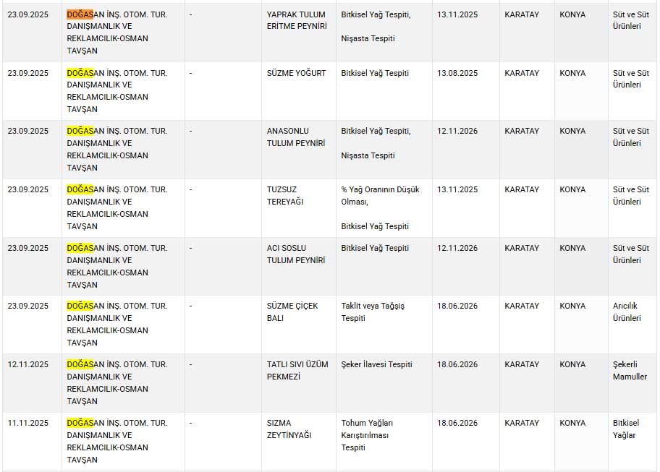Click the ANASONLU TULUM PEYNİRİ cell
This screenshot has width=660, height=472.
pos(297,137)
